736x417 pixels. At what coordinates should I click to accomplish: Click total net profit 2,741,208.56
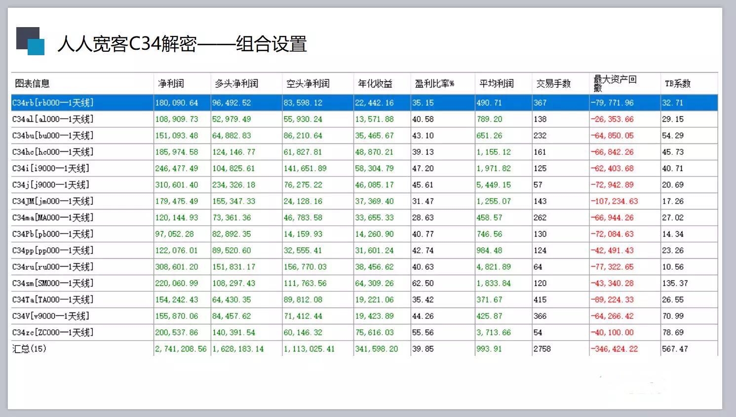(181, 349)
